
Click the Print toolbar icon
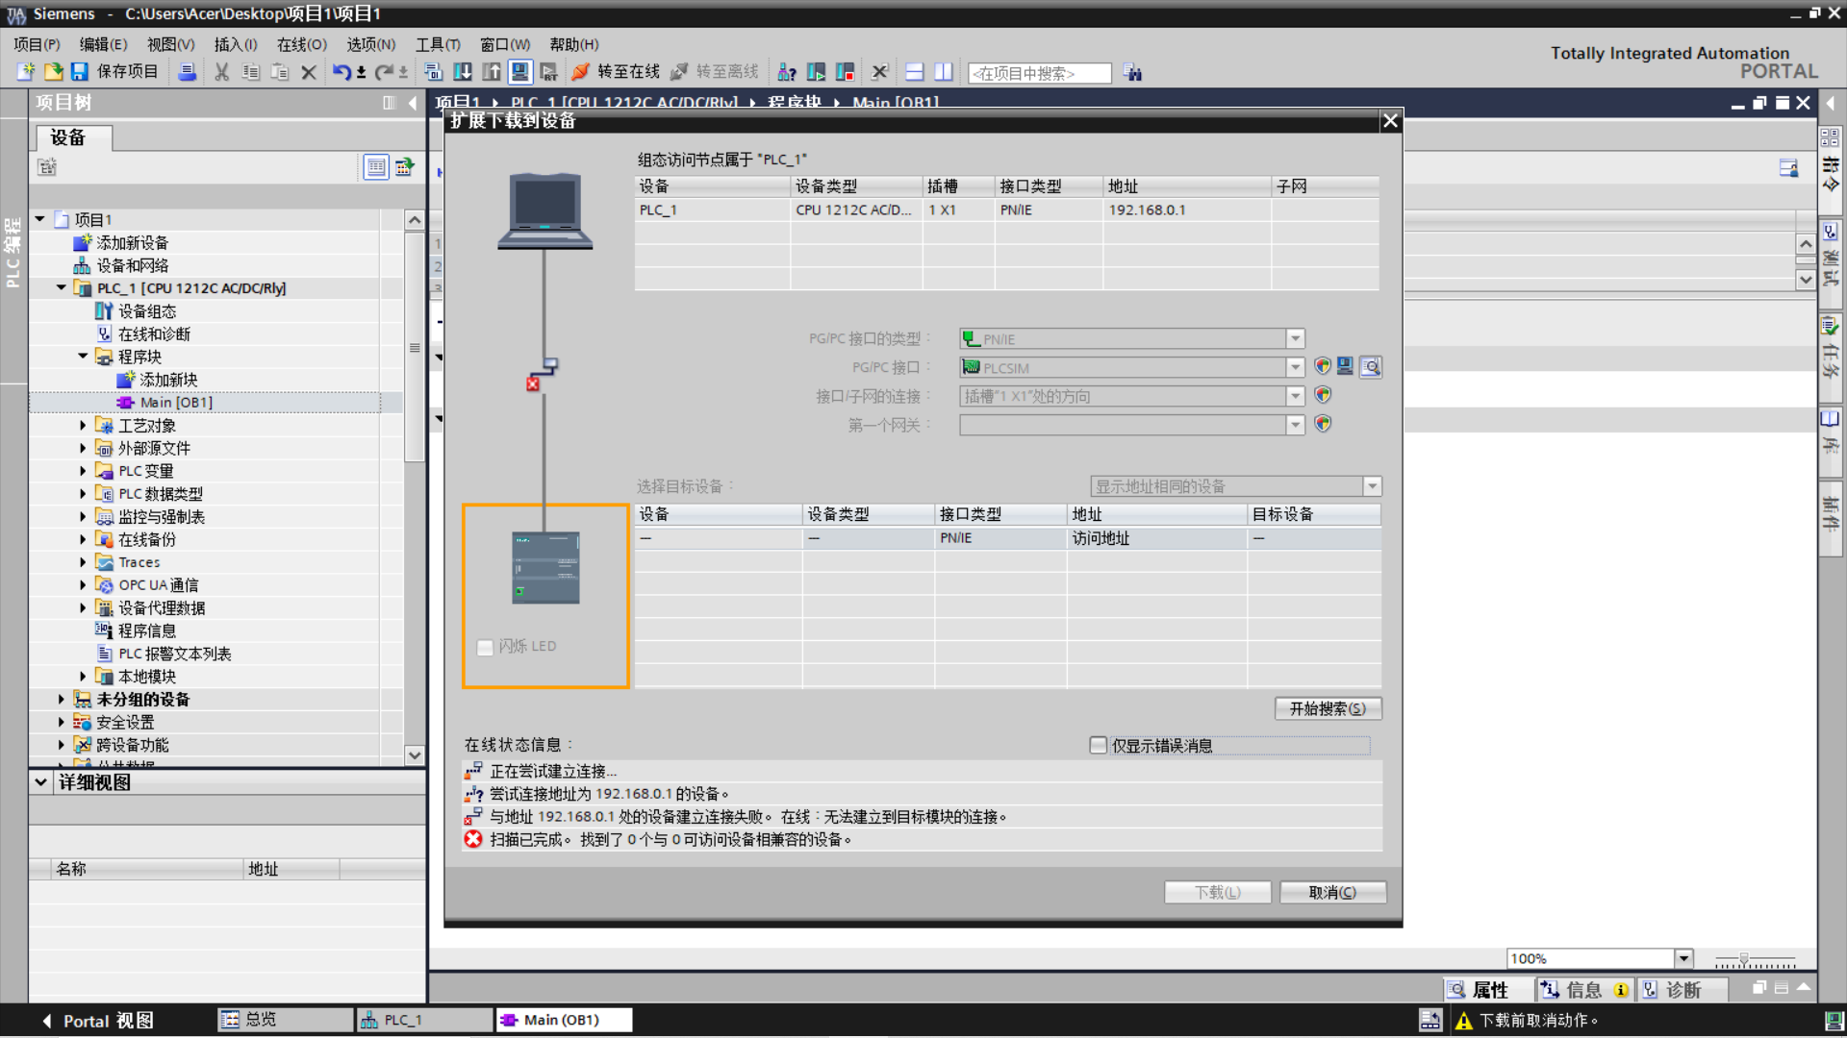188,72
